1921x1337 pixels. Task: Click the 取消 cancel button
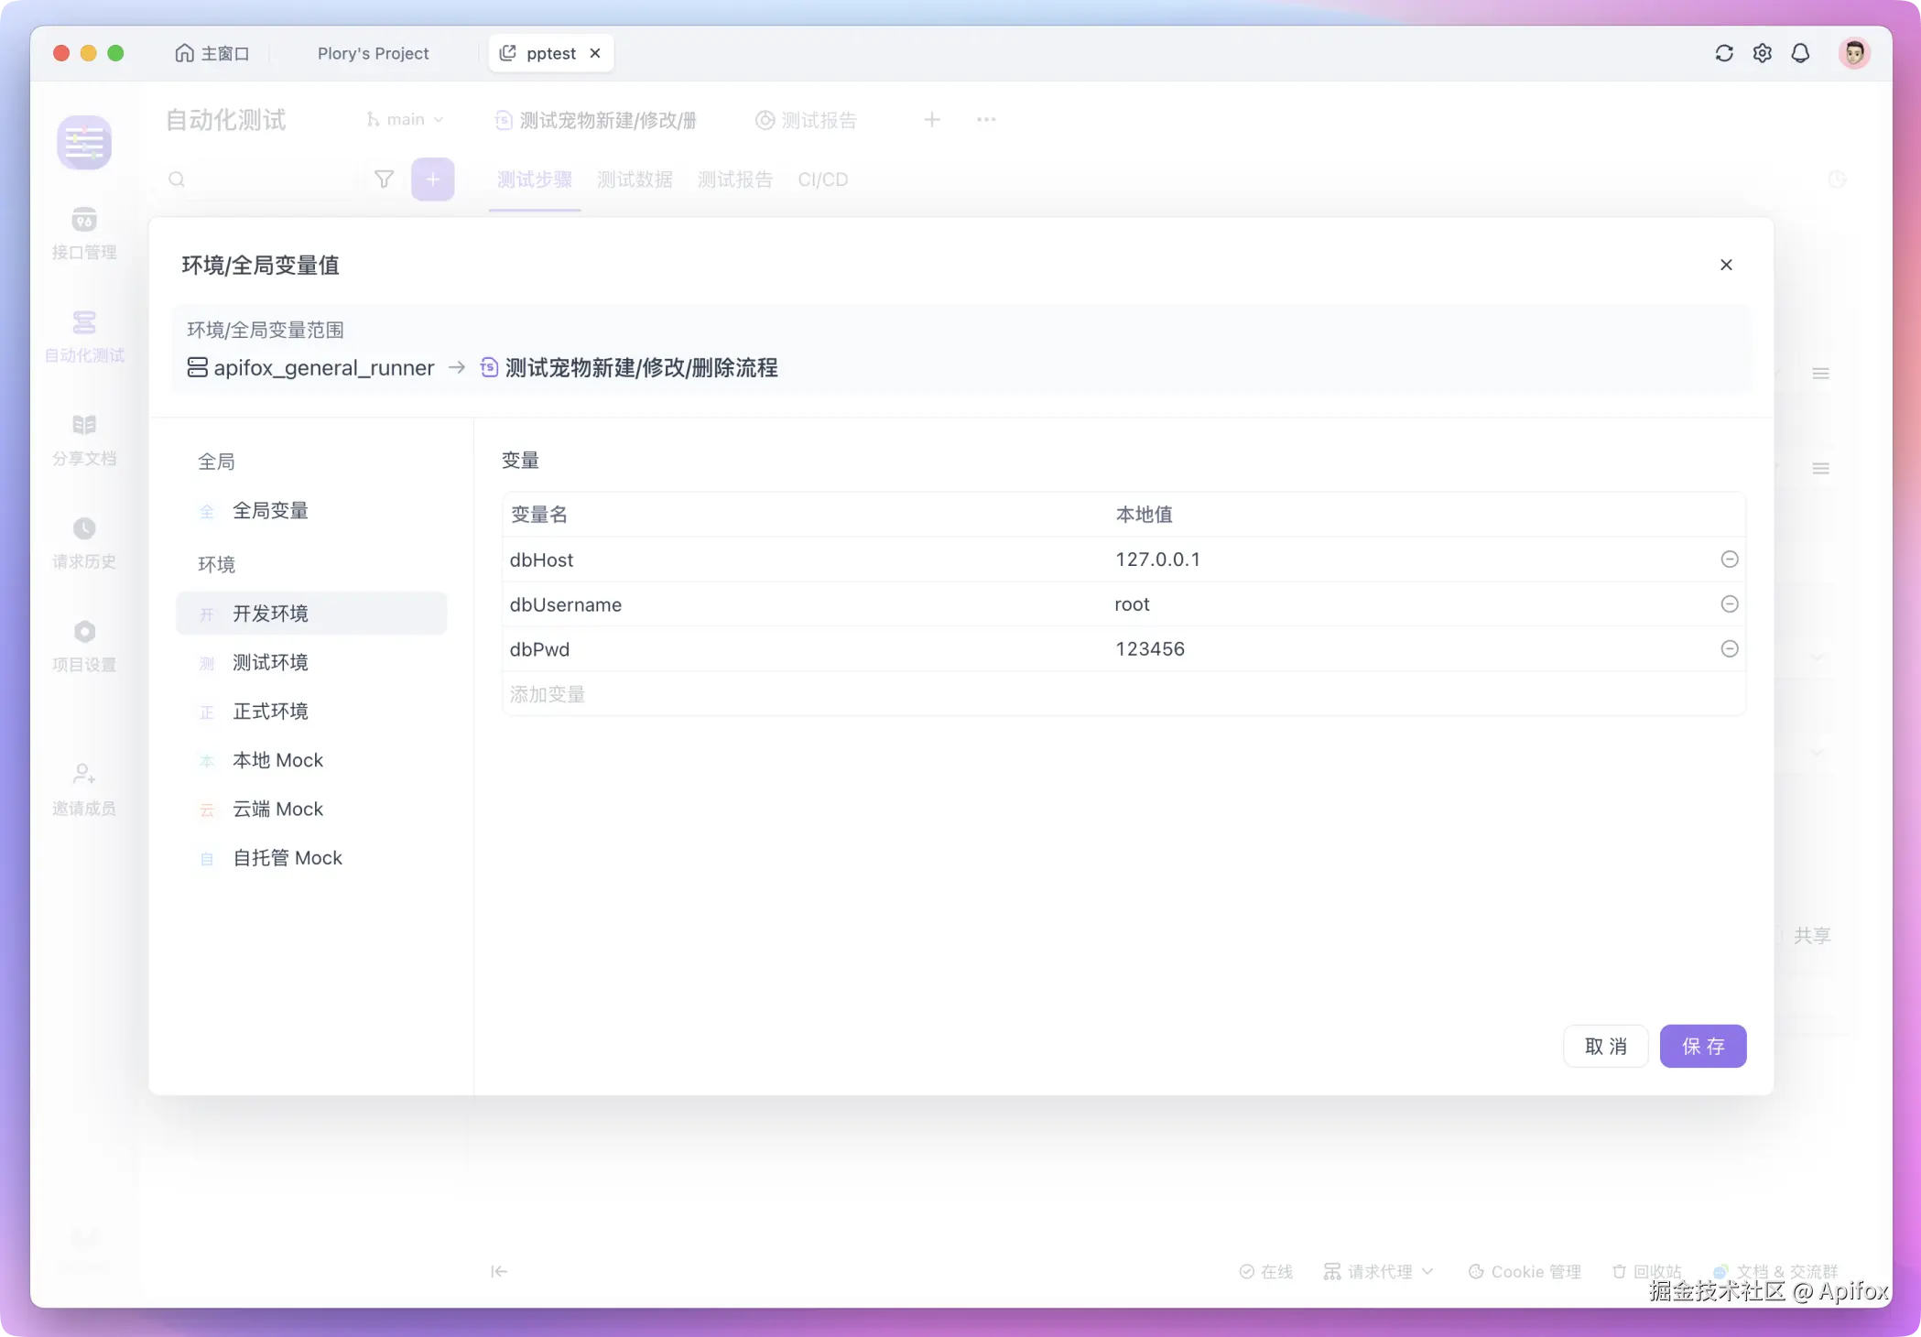(x=1605, y=1046)
